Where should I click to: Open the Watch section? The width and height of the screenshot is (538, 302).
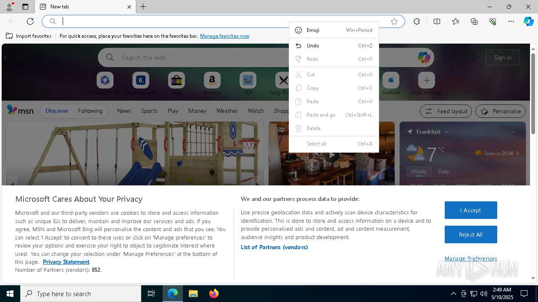pyautogui.click(x=256, y=111)
